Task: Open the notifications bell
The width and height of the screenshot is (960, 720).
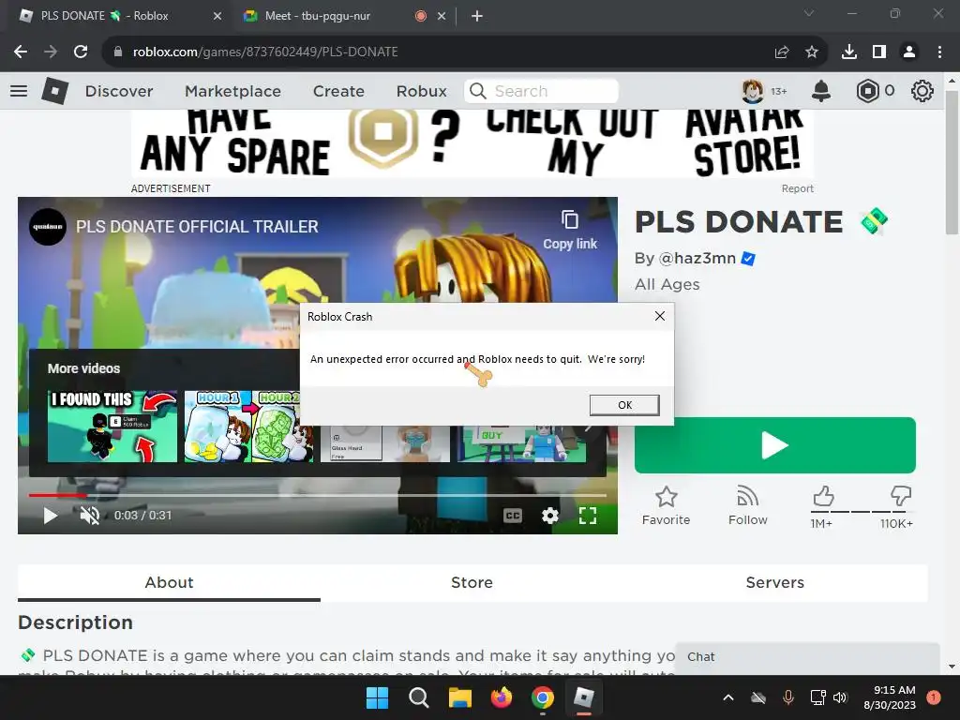Action: (x=821, y=91)
